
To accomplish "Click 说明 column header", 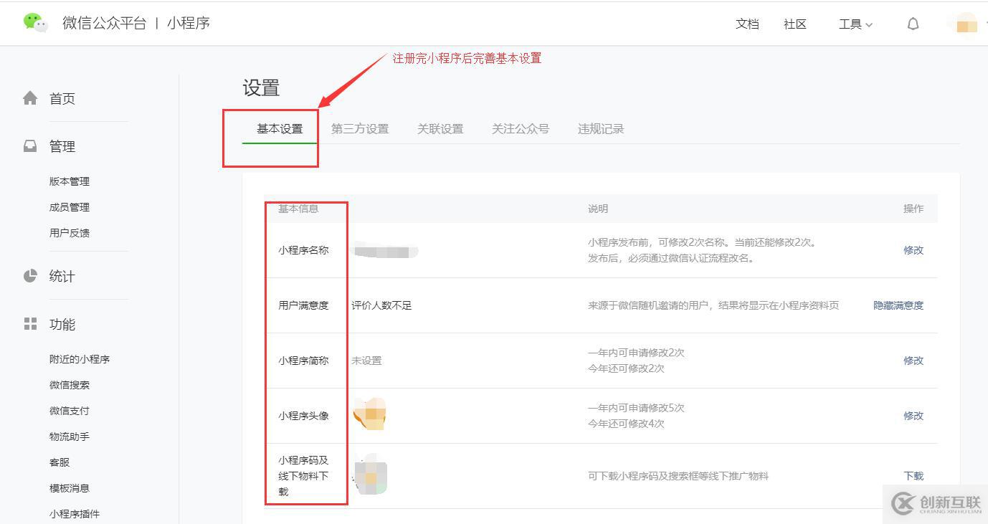I will click(x=598, y=209).
